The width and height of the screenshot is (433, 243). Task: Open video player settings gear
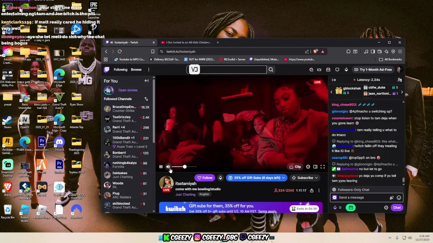[x=308, y=167]
